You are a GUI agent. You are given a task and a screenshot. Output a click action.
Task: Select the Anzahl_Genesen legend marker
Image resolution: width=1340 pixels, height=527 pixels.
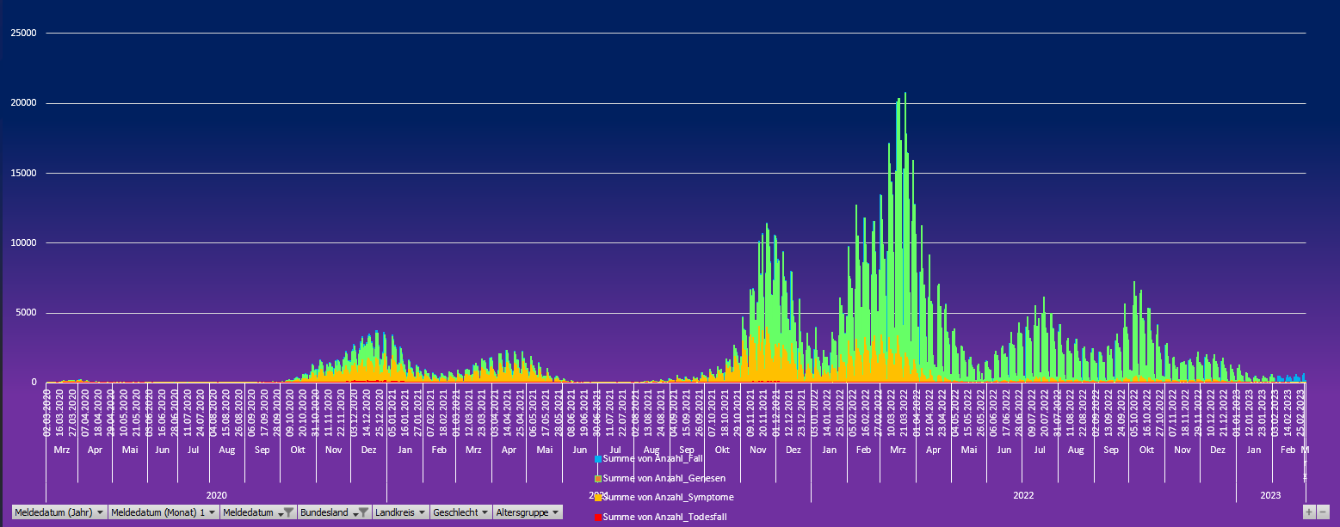pyautogui.click(x=598, y=479)
